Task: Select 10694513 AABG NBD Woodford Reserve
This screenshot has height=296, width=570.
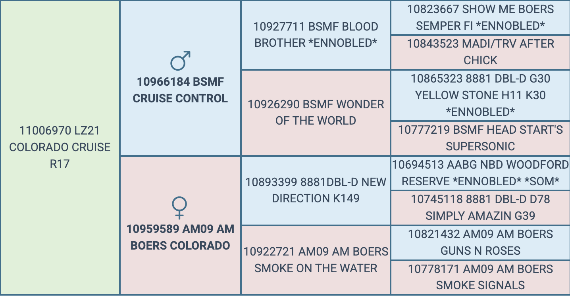Action: pyautogui.click(x=480, y=173)
